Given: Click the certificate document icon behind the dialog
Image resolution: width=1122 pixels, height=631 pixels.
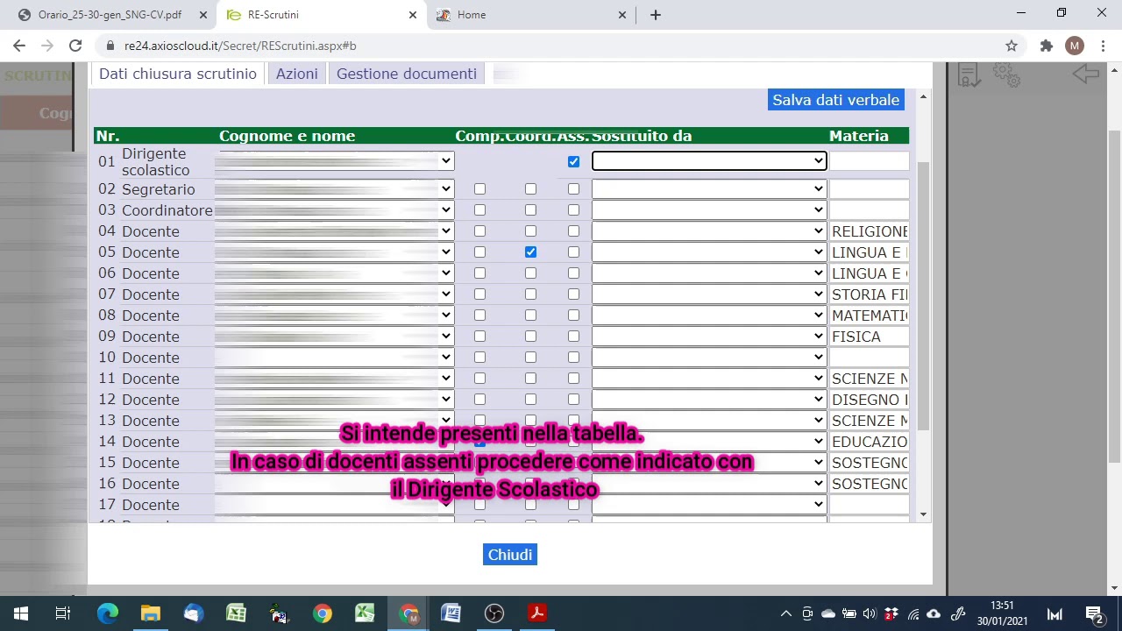Looking at the screenshot, I should pos(969,75).
